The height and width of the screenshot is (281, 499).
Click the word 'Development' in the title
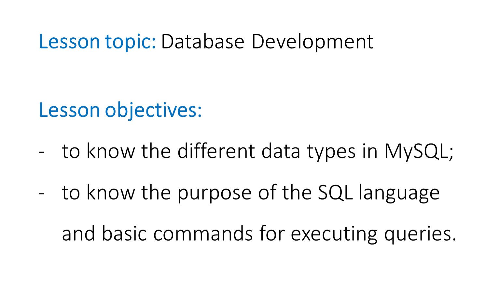(312, 42)
